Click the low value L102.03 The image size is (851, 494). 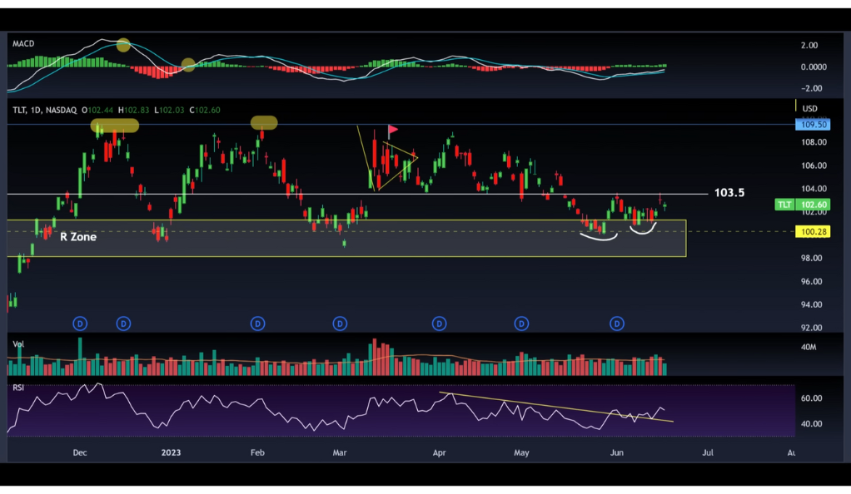pyautogui.click(x=169, y=110)
